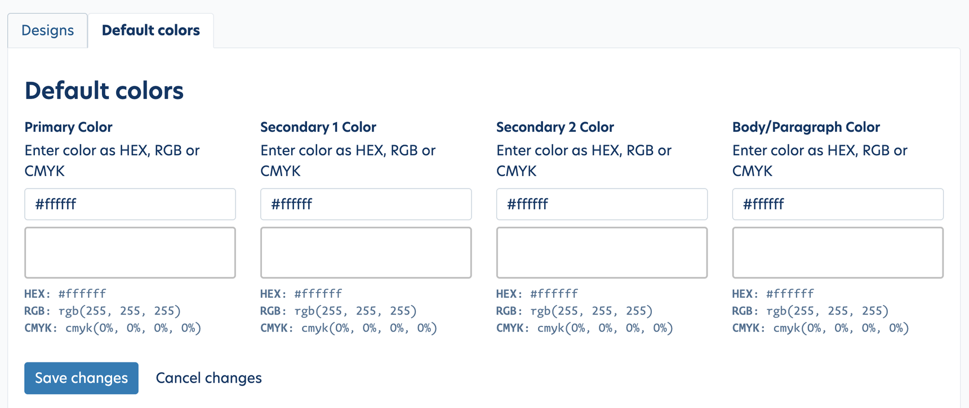
Task: Click the Cancel changes link
Action: coord(208,378)
